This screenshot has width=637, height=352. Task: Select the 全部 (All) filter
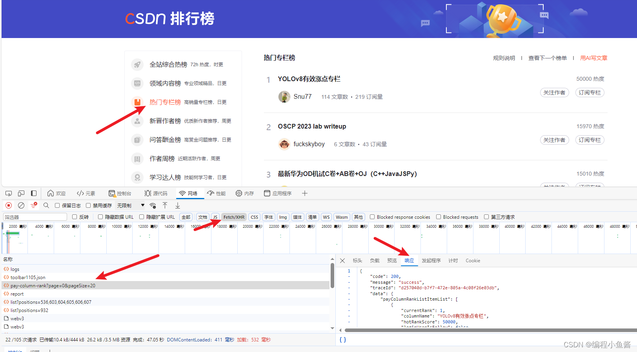tap(186, 217)
